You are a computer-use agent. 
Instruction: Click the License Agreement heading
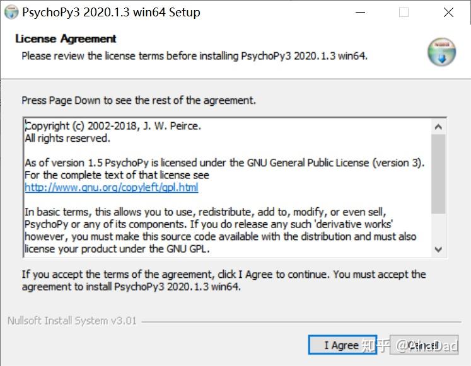(x=66, y=39)
